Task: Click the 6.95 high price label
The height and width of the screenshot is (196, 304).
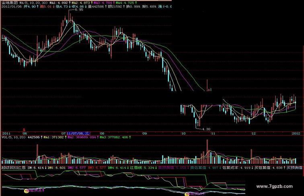Action: point(79,10)
